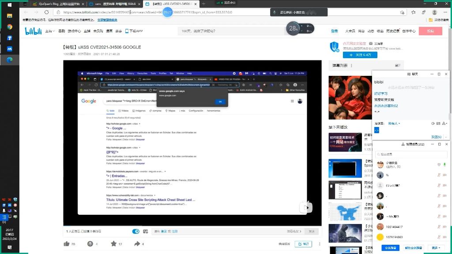Open 创作中心 in bilibili header

(409, 31)
